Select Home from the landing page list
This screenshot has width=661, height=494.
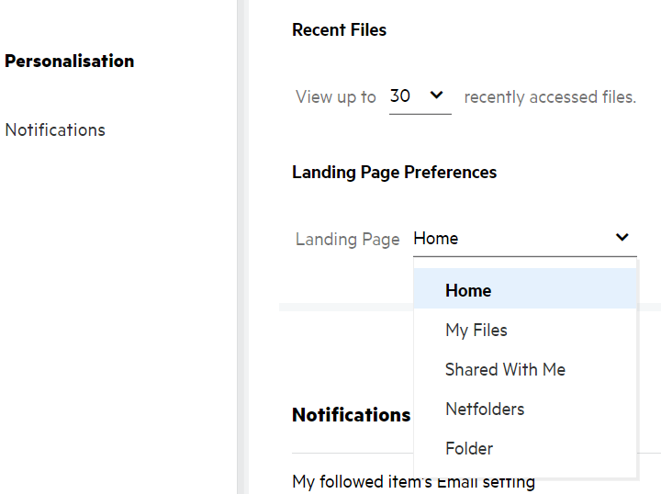coord(468,291)
